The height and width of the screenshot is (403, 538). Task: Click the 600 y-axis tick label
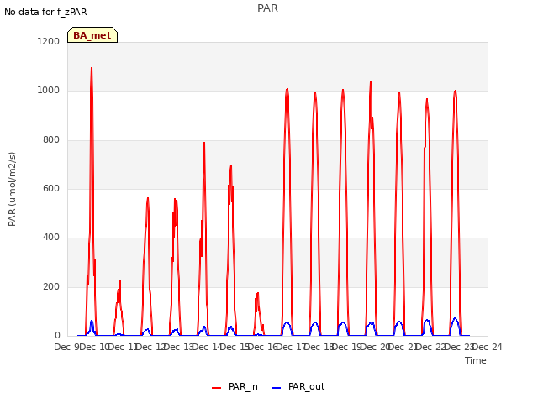(51, 188)
